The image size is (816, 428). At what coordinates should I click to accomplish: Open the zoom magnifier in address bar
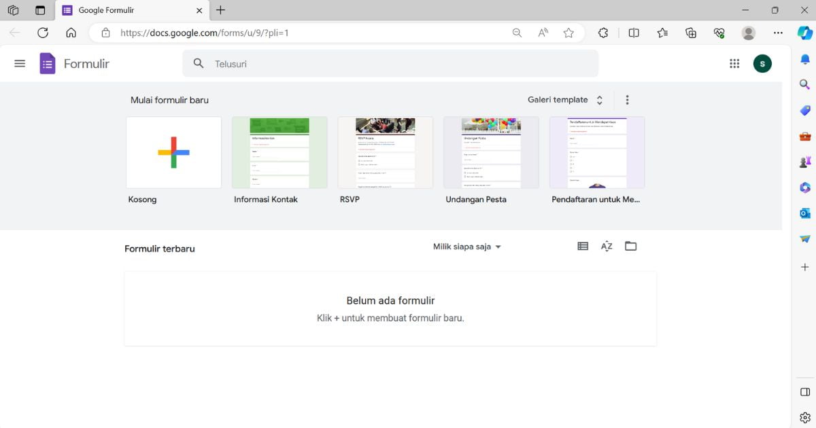coord(517,33)
